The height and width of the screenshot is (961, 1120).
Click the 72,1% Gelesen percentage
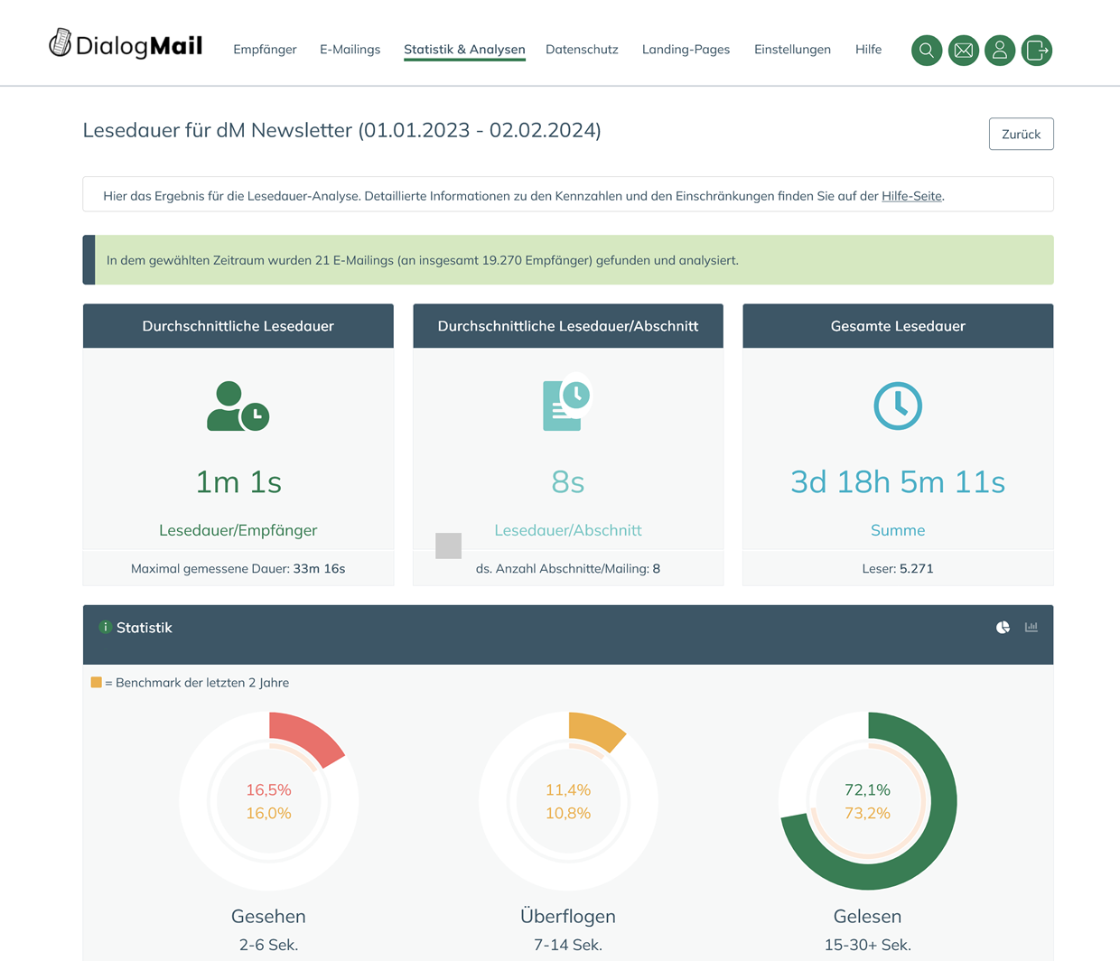(867, 790)
